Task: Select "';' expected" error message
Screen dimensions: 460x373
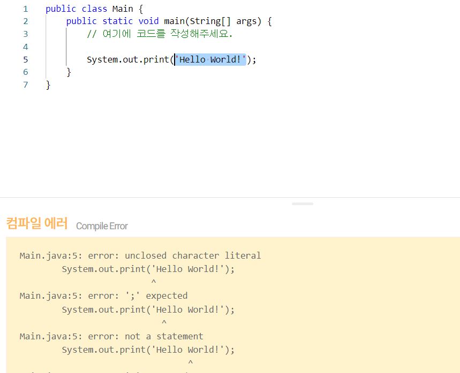Action: coord(156,296)
